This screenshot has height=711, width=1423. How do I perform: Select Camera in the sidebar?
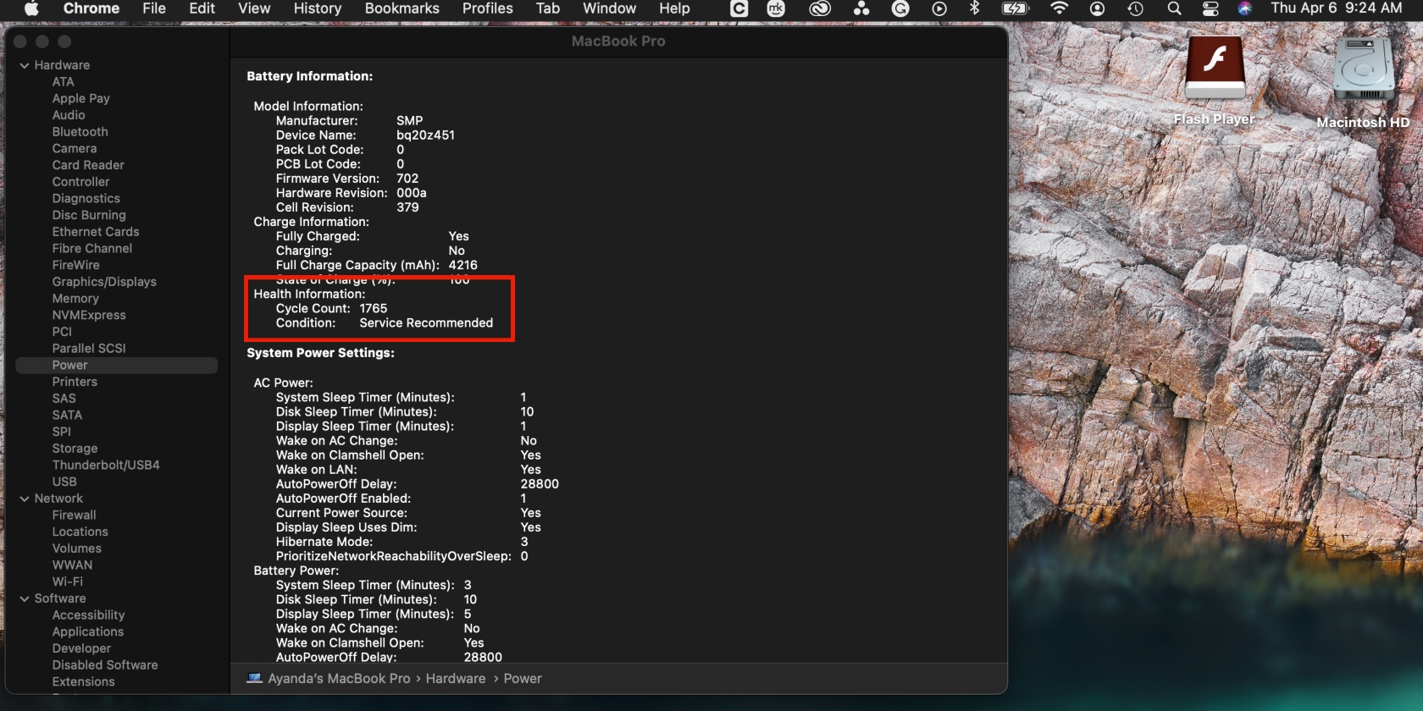75,148
